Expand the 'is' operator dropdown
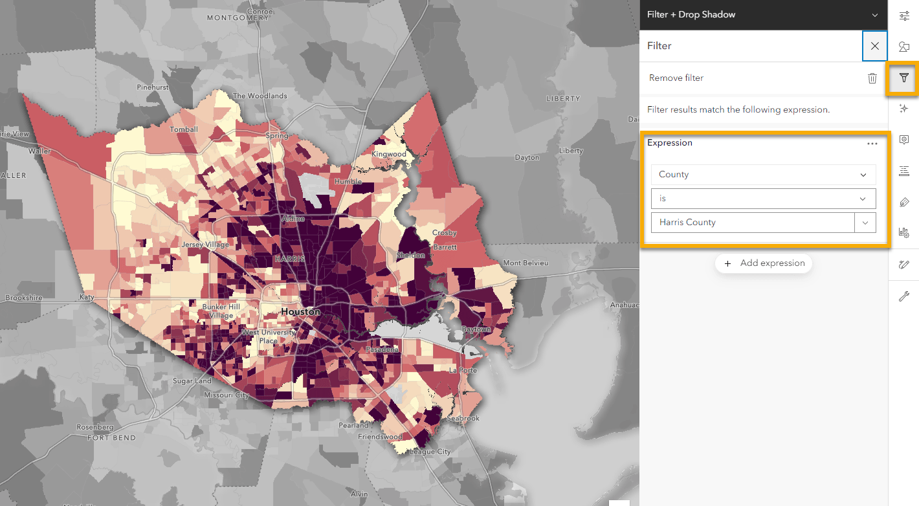 coord(764,199)
